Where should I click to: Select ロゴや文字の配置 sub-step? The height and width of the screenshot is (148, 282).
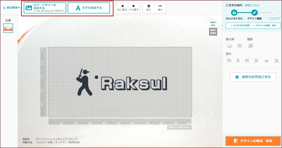[x=240, y=26]
